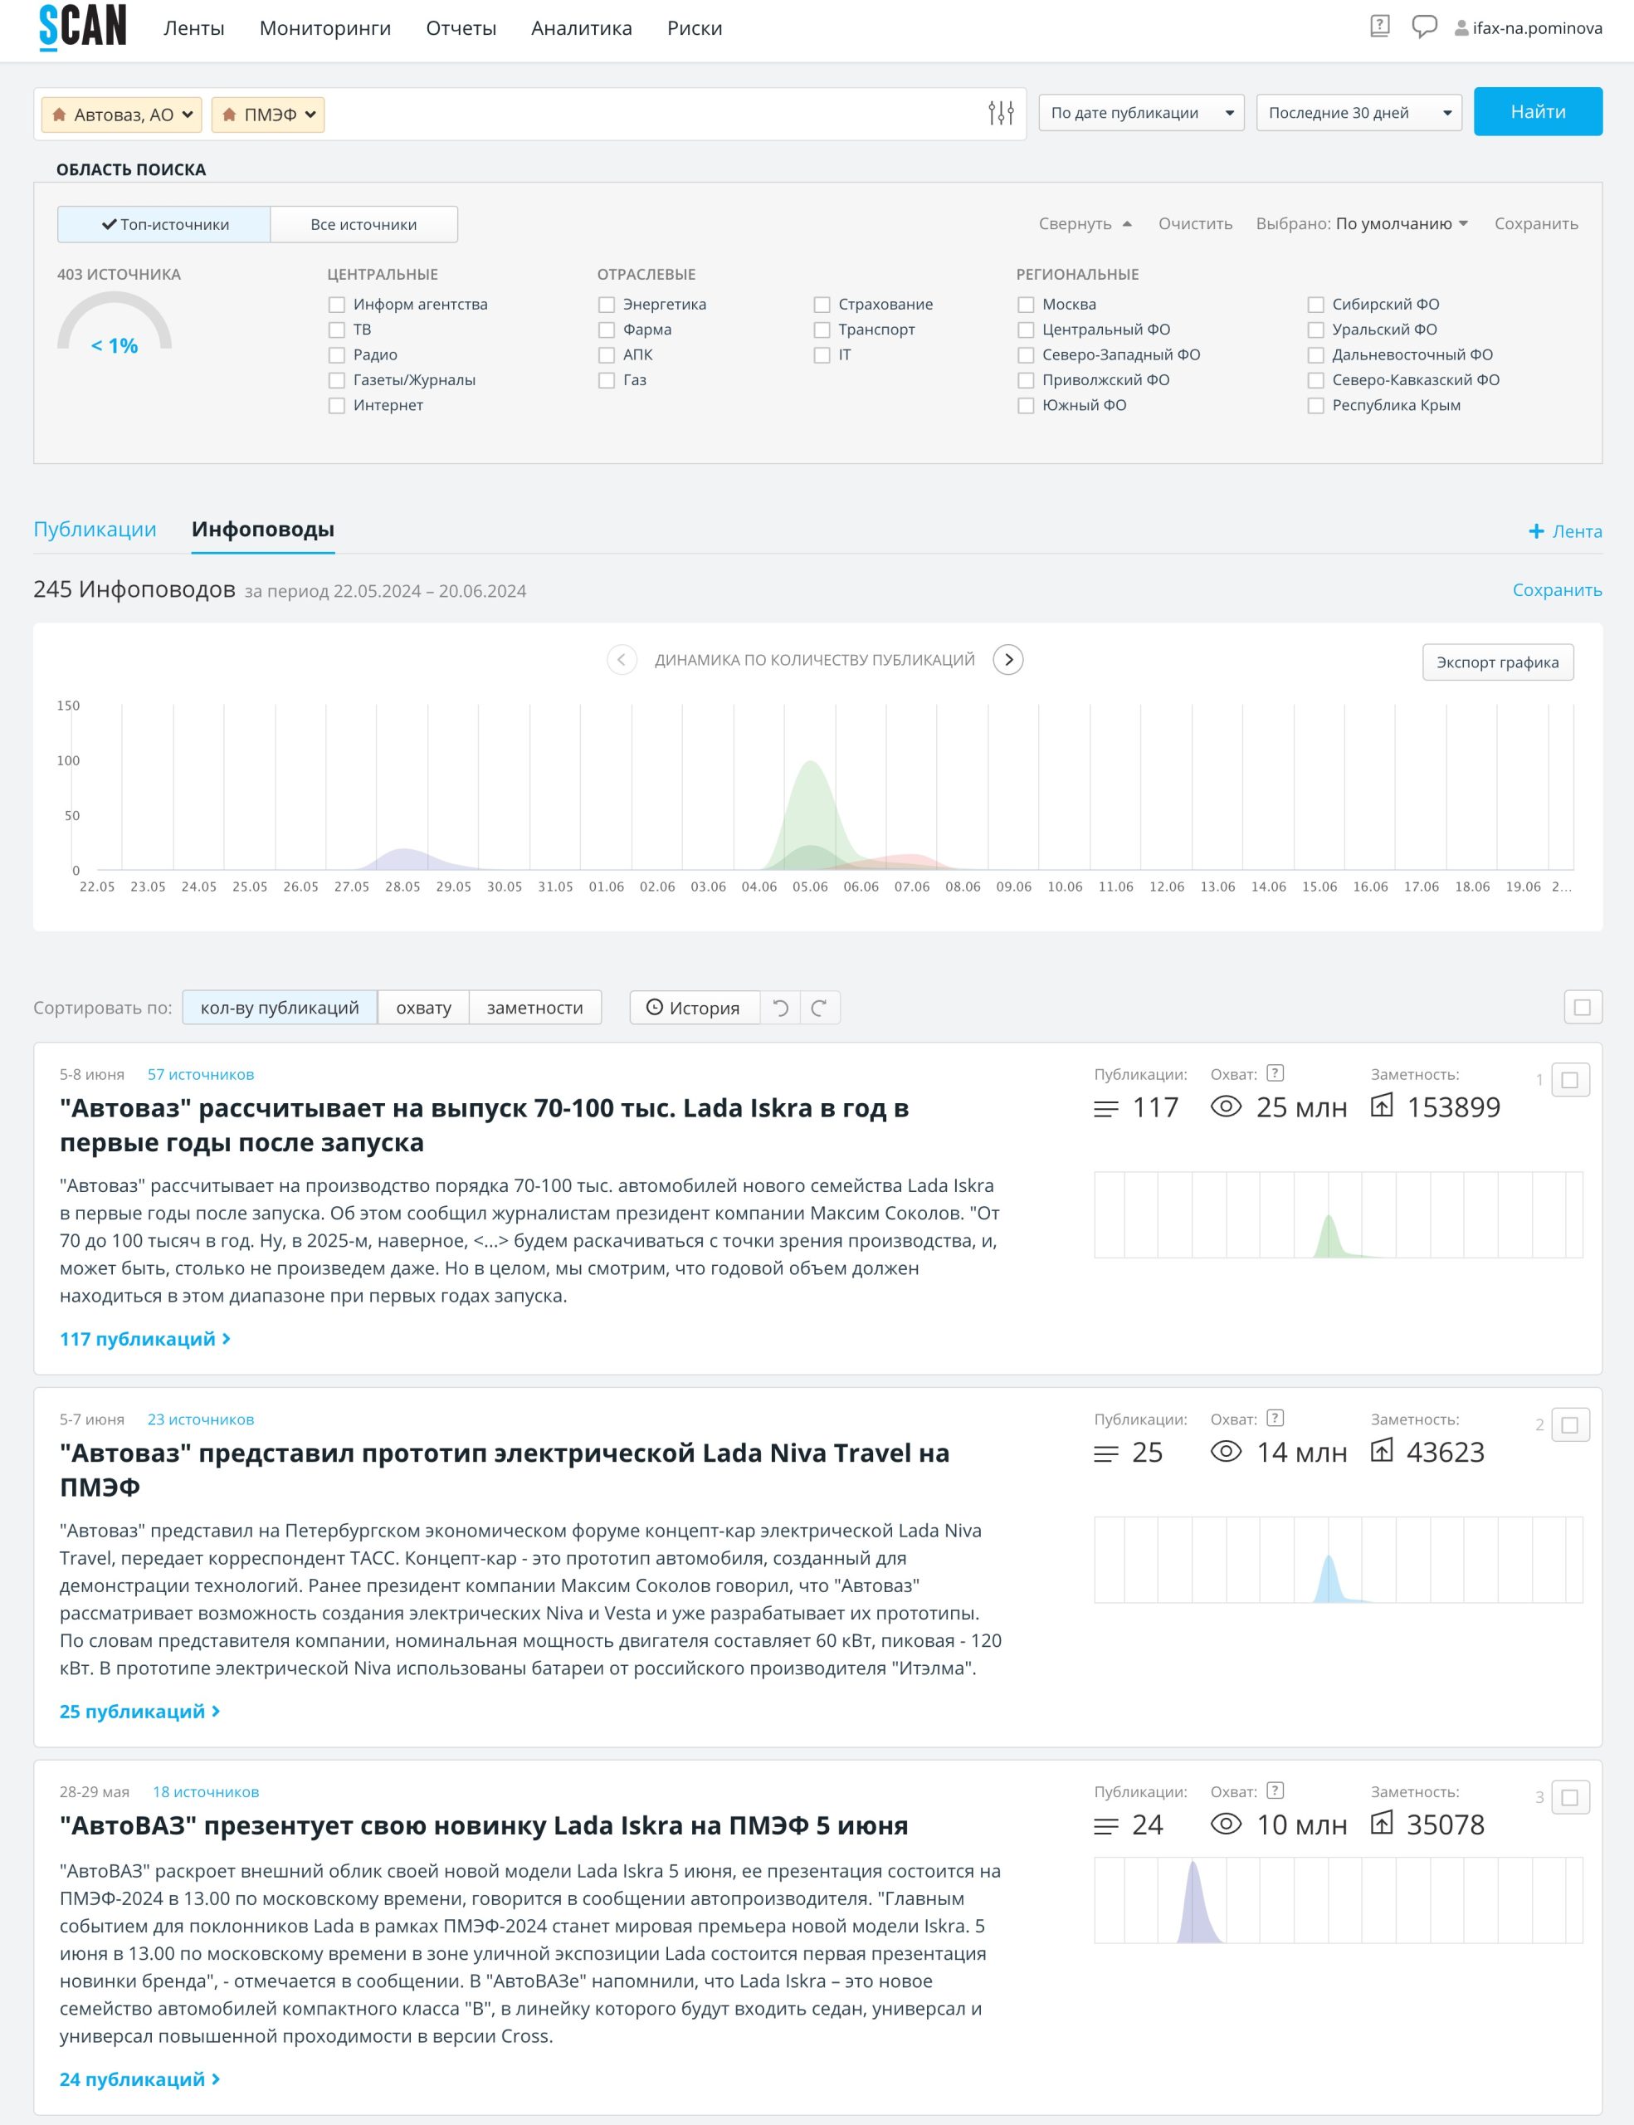1634x2125 pixels.
Task: Click the publications lines icon for 25
Action: coord(1106,1454)
